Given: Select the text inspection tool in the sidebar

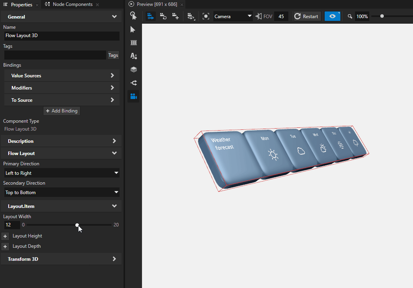Looking at the screenshot, I should point(133,56).
